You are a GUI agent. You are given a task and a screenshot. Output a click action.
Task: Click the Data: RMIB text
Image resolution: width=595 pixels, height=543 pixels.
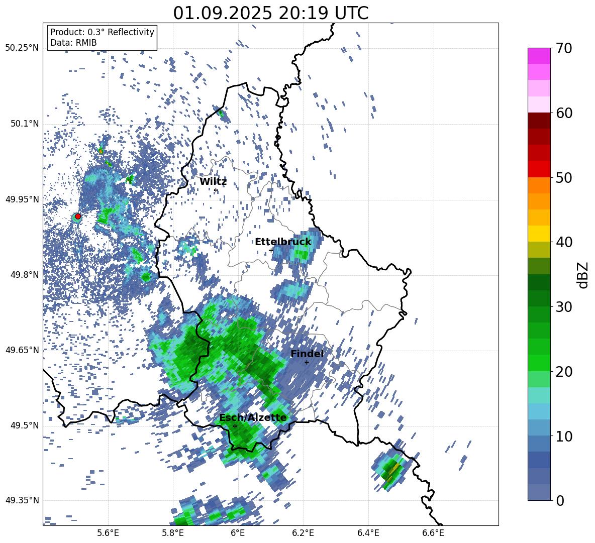click(73, 43)
